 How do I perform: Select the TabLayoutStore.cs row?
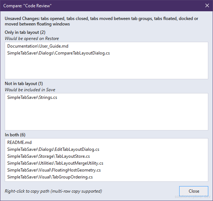coord(106,156)
